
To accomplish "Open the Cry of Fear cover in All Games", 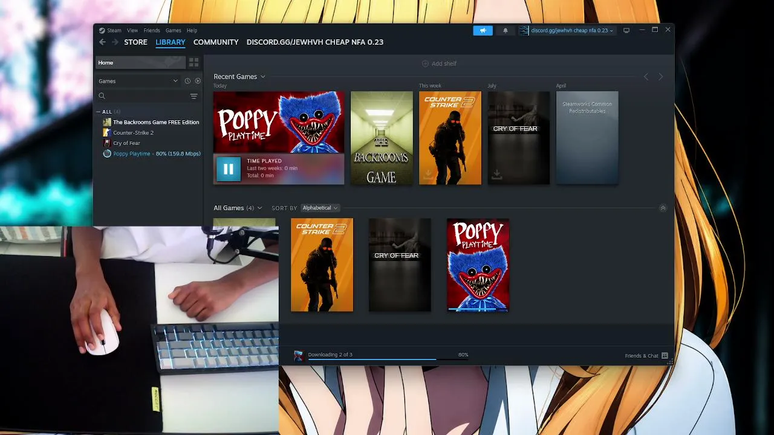I will [x=400, y=265].
